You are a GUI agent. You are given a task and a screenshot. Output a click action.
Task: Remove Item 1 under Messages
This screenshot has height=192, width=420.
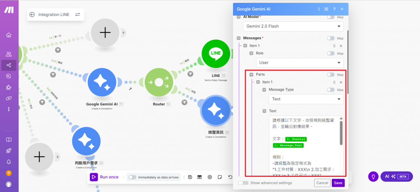point(341,46)
